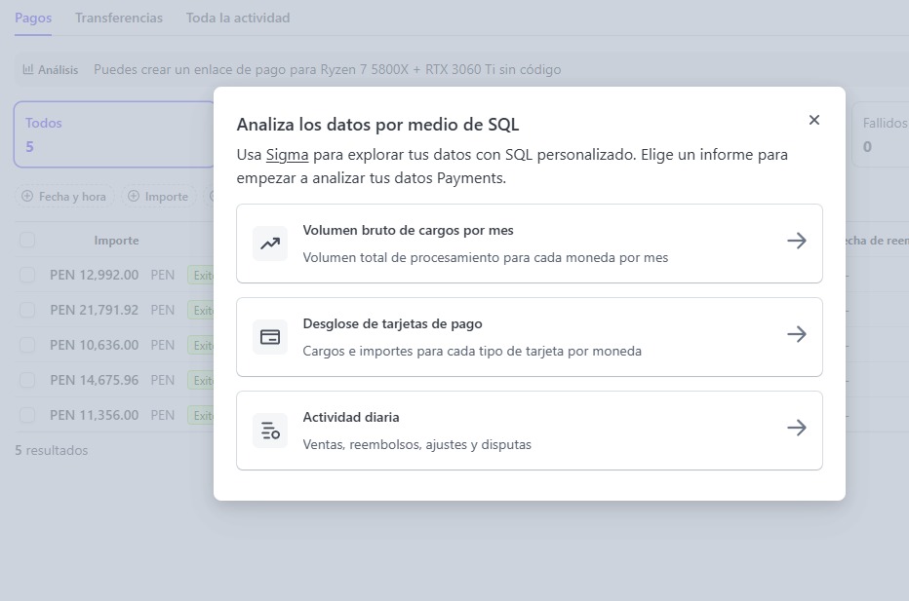909x601 pixels.
Task: Click arrow next to Actividad diaria
Action: 797,428
